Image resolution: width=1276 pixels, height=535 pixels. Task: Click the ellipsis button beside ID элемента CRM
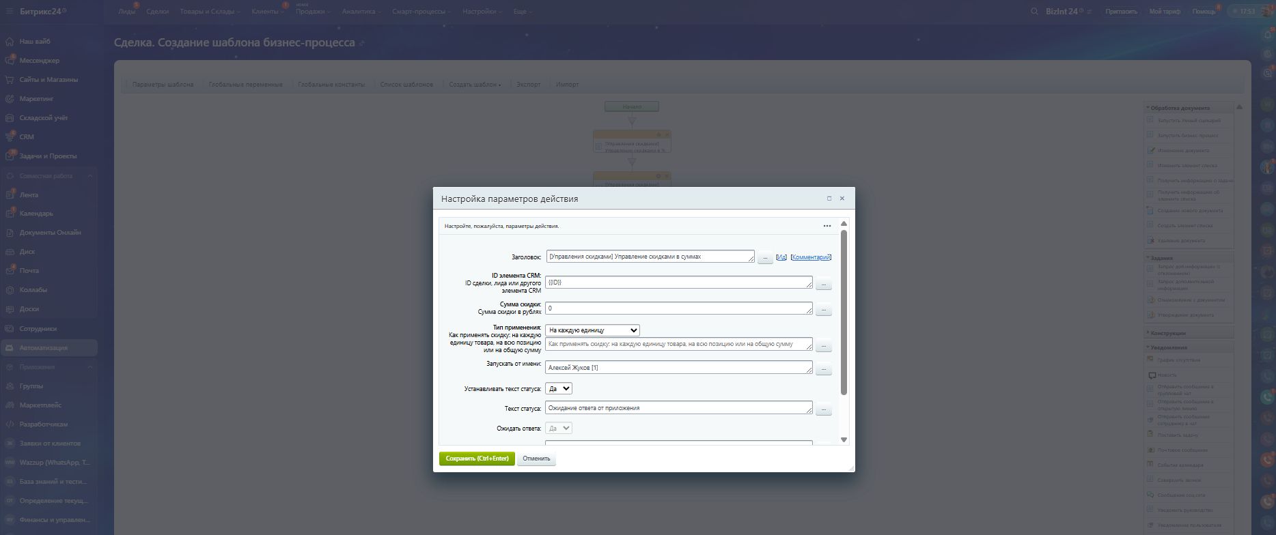[x=824, y=283]
